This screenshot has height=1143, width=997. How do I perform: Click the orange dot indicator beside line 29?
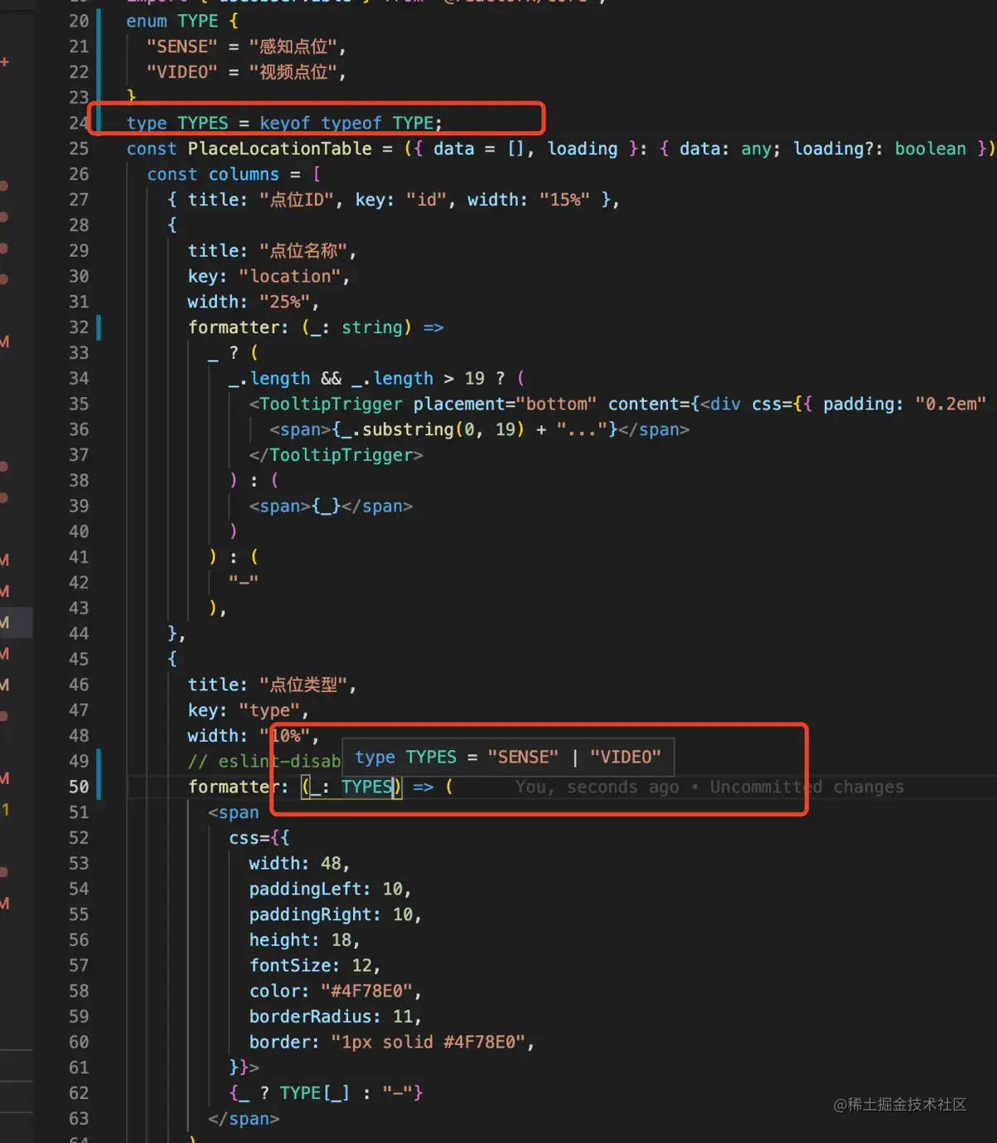point(5,250)
